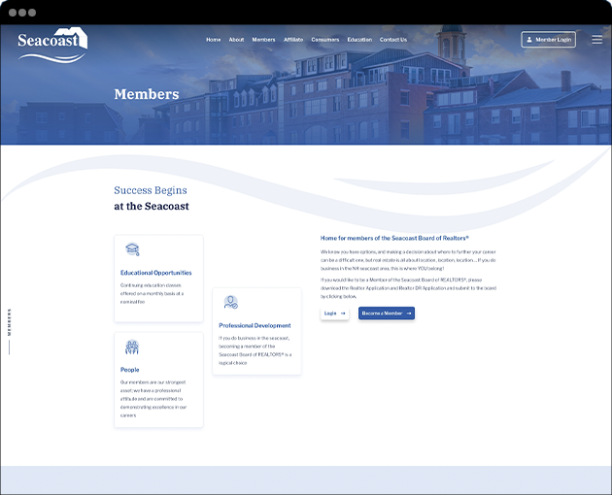The width and height of the screenshot is (612, 495).
Task: Click the Seacoast logo
Action: point(52,45)
